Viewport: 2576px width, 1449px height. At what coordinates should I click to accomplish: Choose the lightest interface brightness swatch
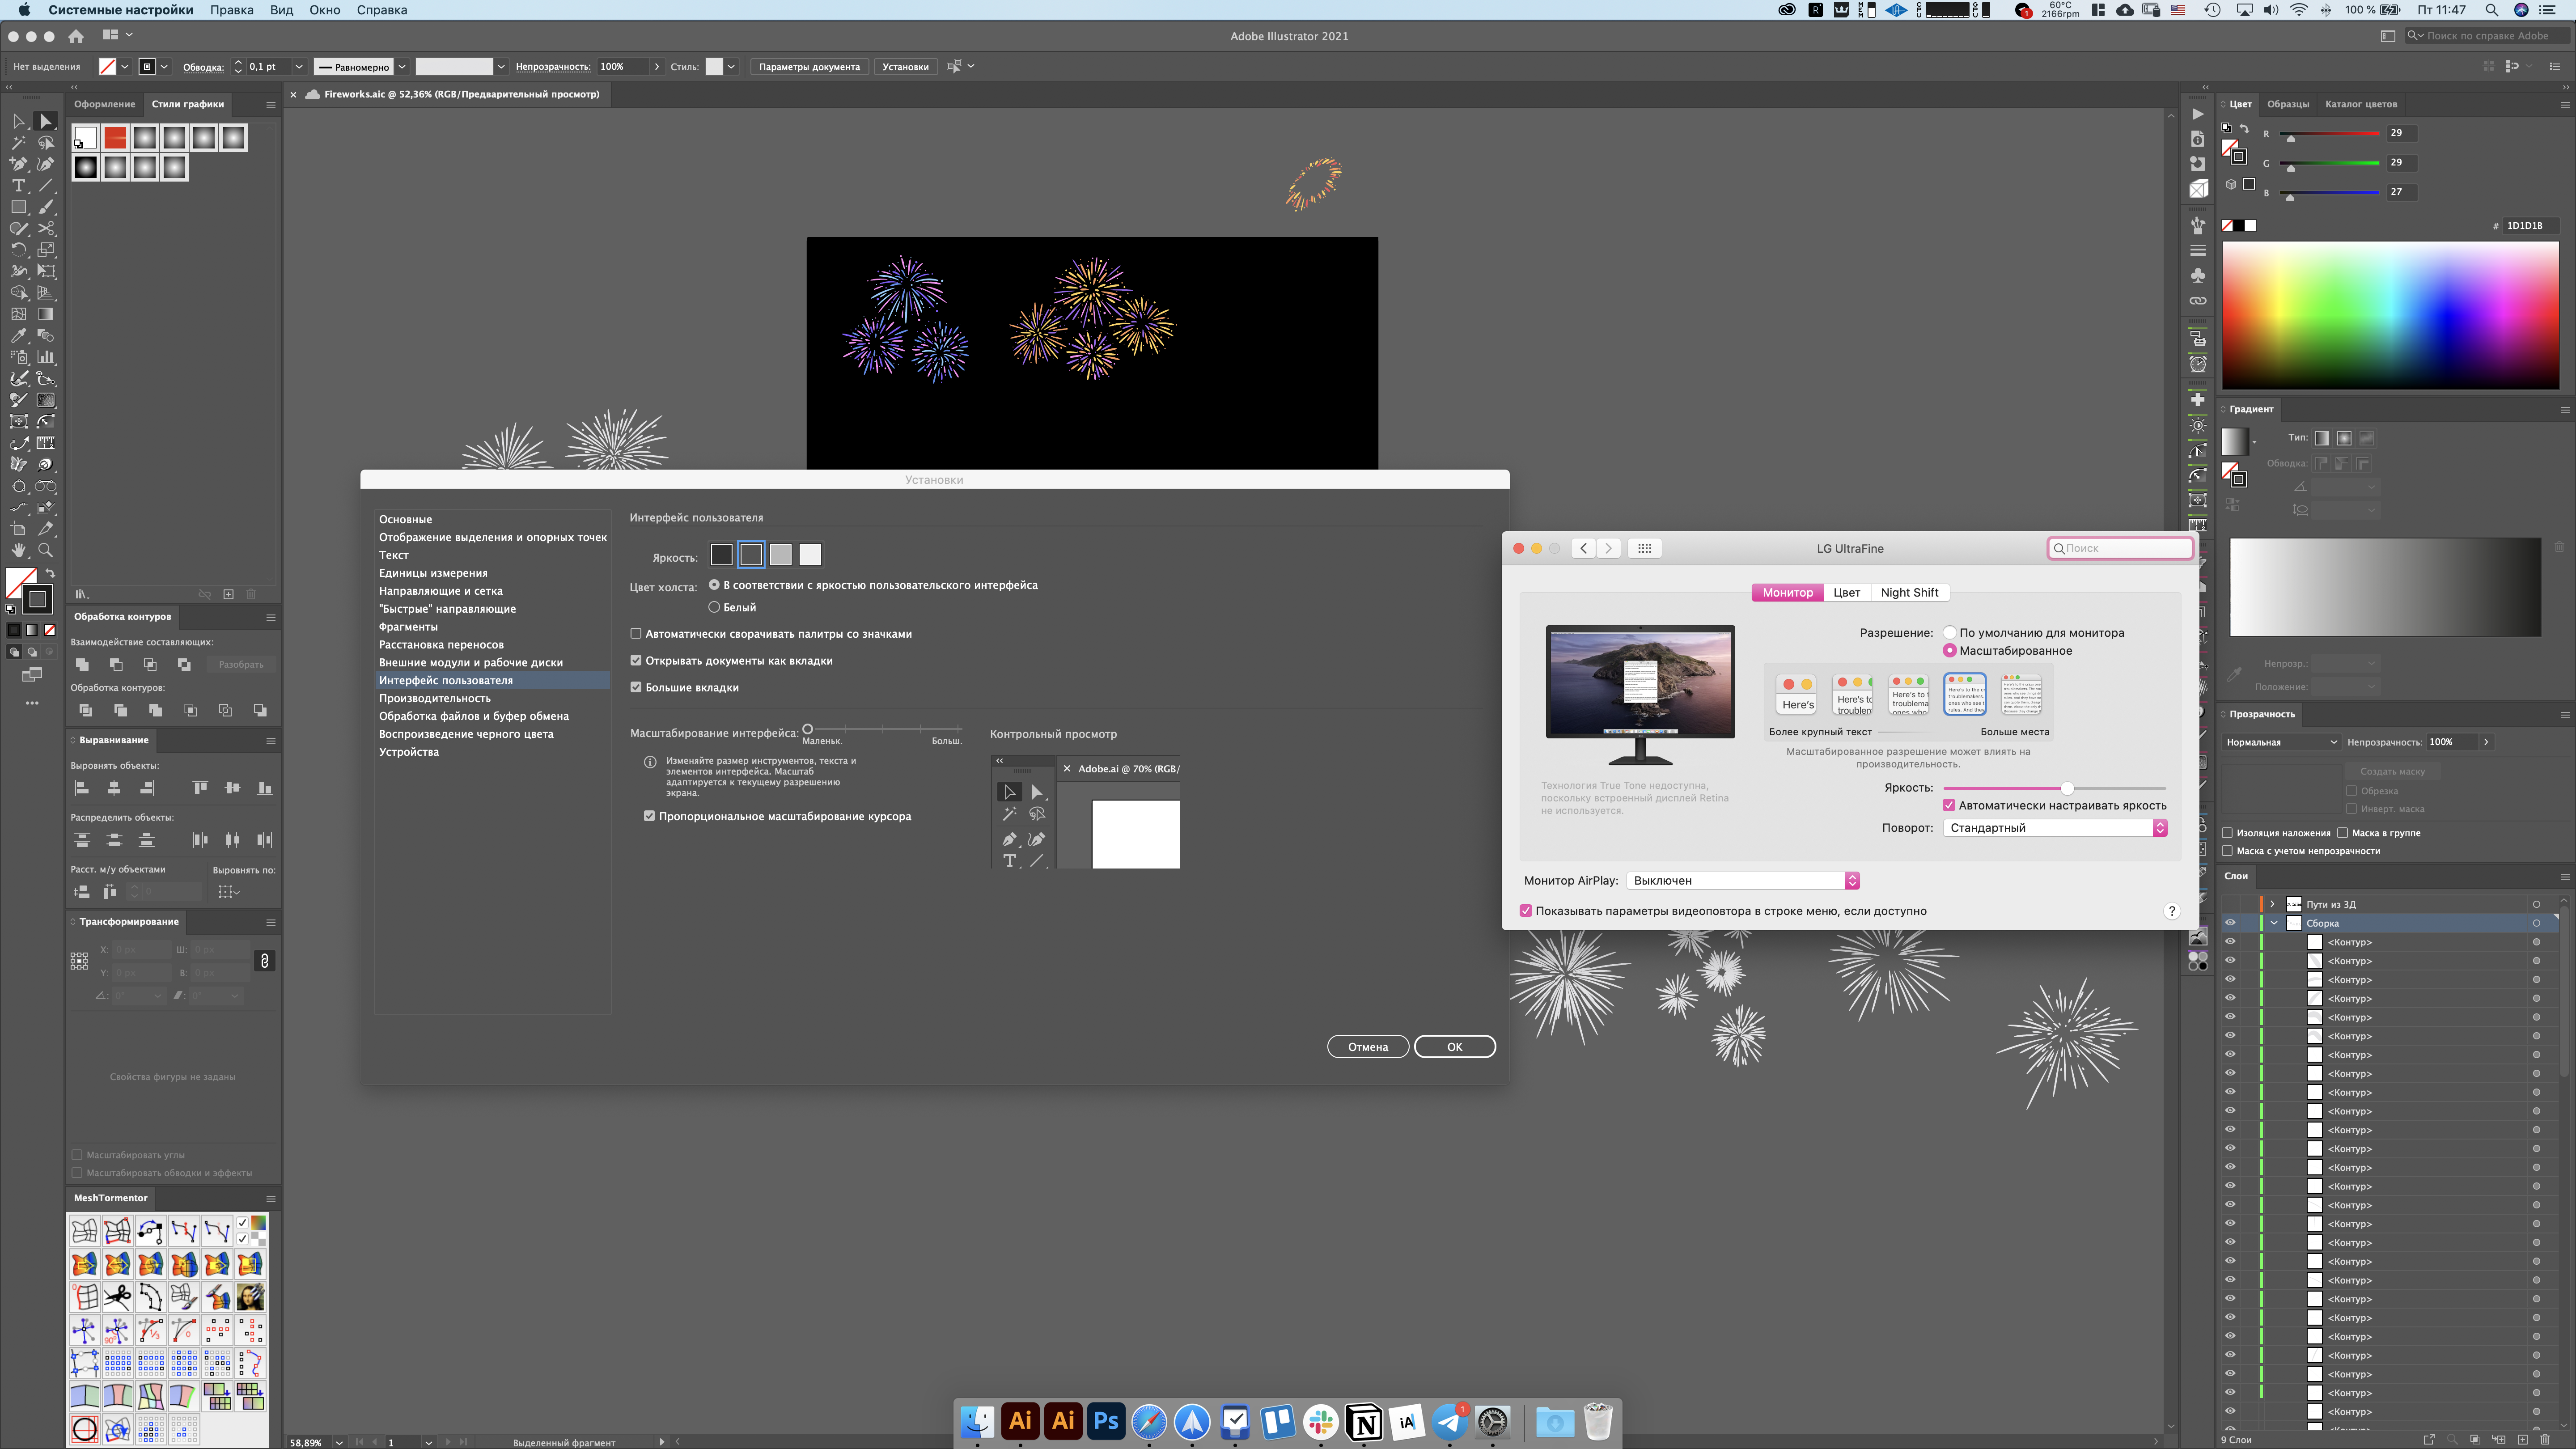pos(810,555)
